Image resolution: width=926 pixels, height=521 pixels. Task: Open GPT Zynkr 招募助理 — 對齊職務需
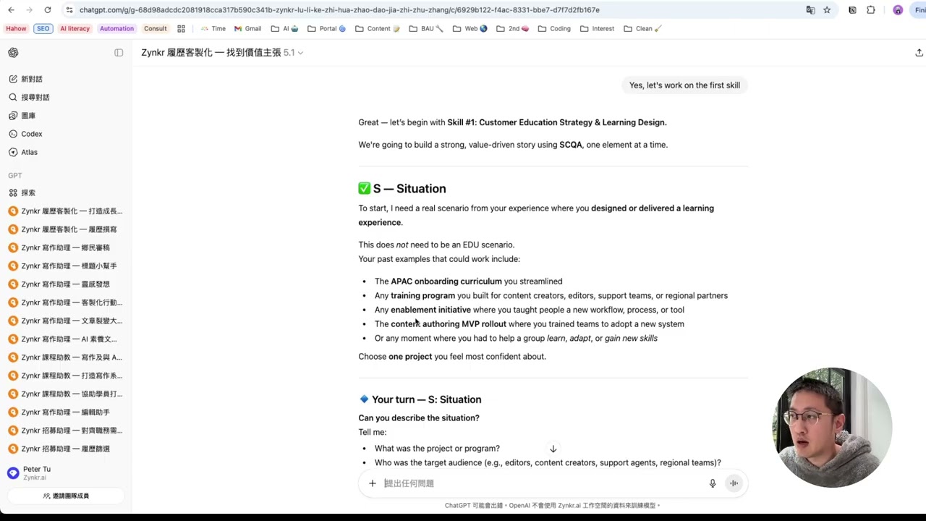[66, 431]
